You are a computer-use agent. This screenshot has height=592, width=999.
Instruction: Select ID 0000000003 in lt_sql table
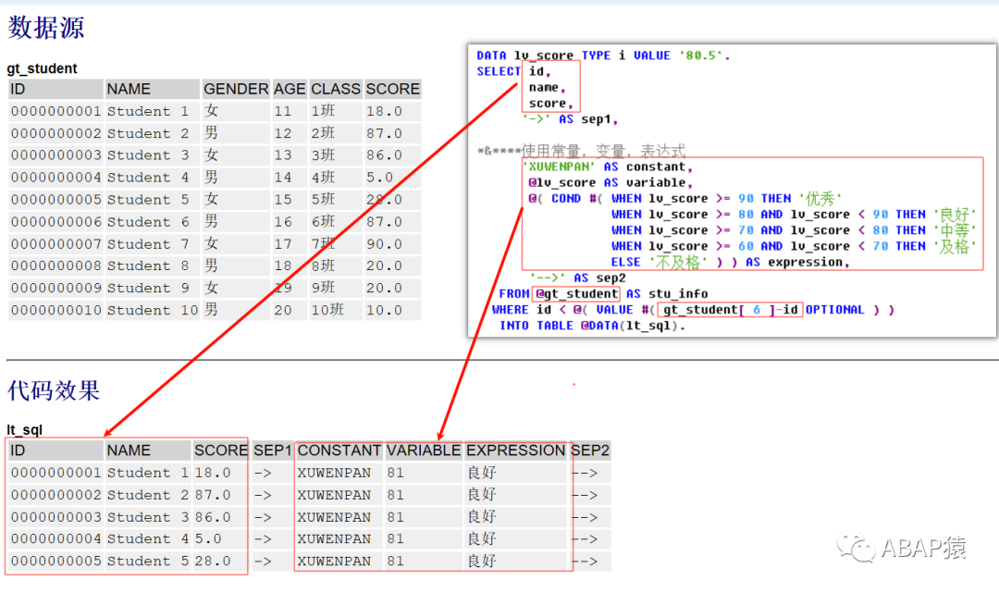pos(56,517)
